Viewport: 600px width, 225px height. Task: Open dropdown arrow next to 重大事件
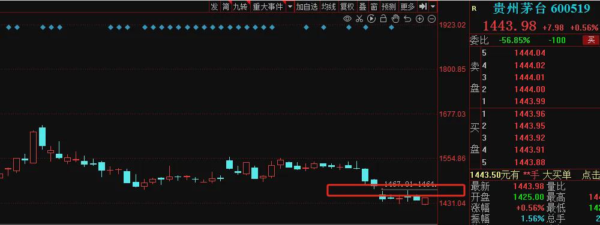290,7
